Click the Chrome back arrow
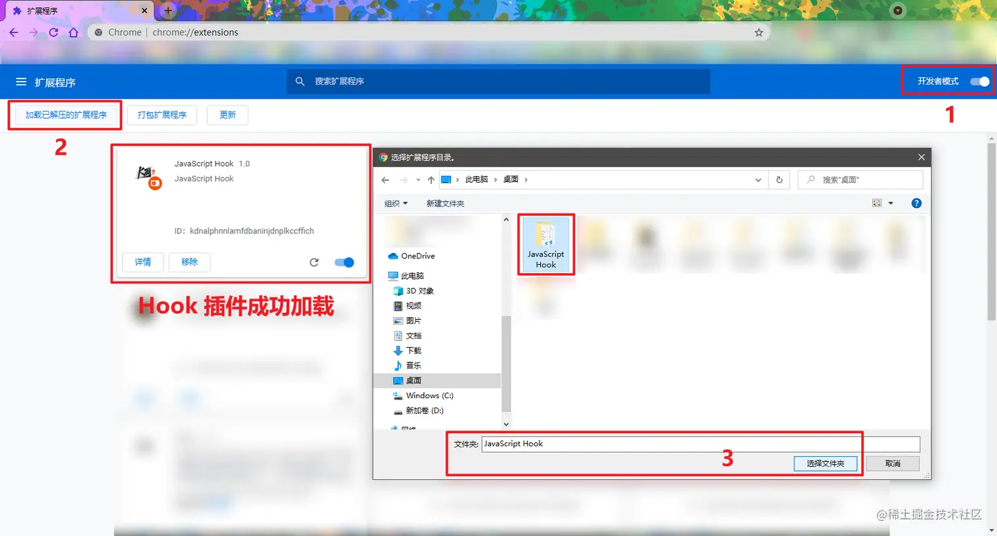The height and width of the screenshot is (536, 997). [x=14, y=32]
